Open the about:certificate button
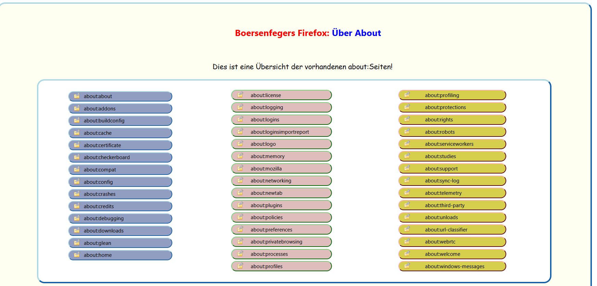This screenshot has height=286, width=597. point(120,145)
